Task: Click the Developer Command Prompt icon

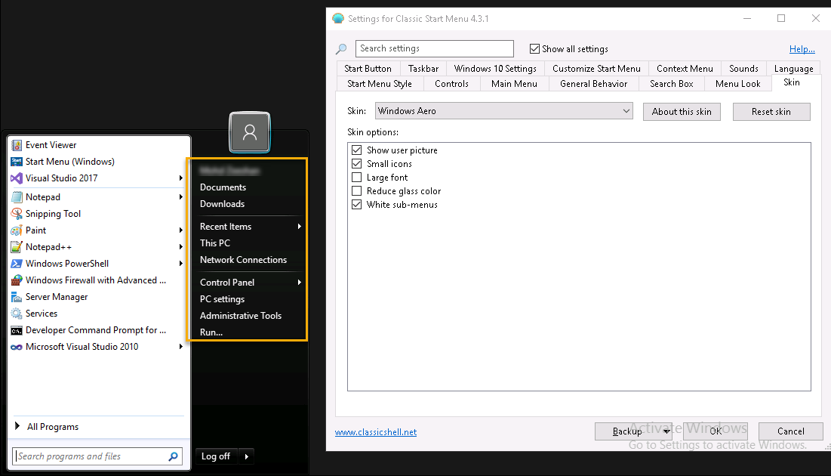Action: click(17, 330)
